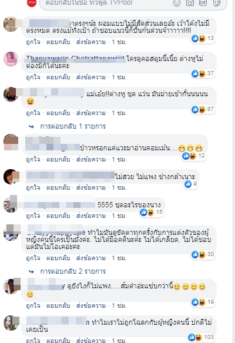Open Thanyawarin Chotrattanawijit profile name
The height and width of the screenshot is (343, 235).
point(75,58)
